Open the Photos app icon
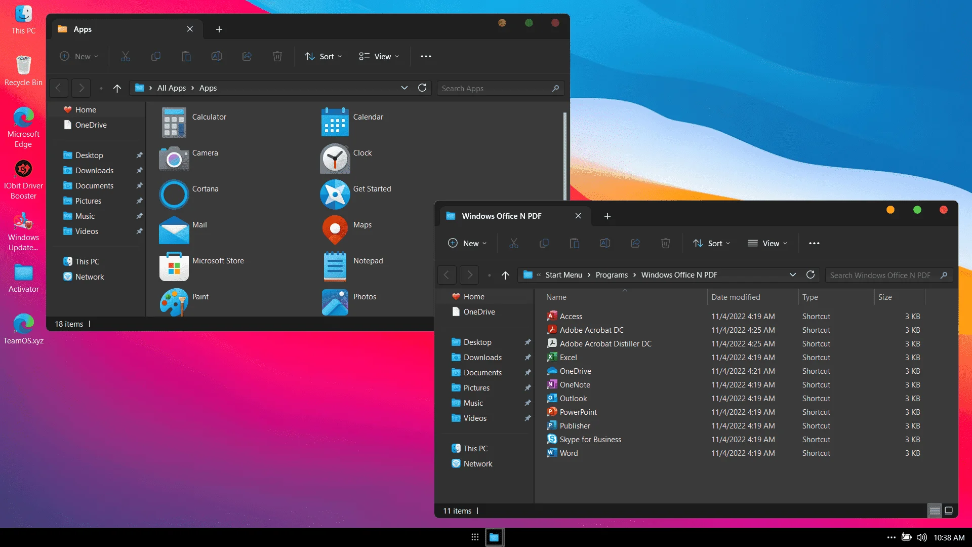The width and height of the screenshot is (972, 547). pos(335,302)
